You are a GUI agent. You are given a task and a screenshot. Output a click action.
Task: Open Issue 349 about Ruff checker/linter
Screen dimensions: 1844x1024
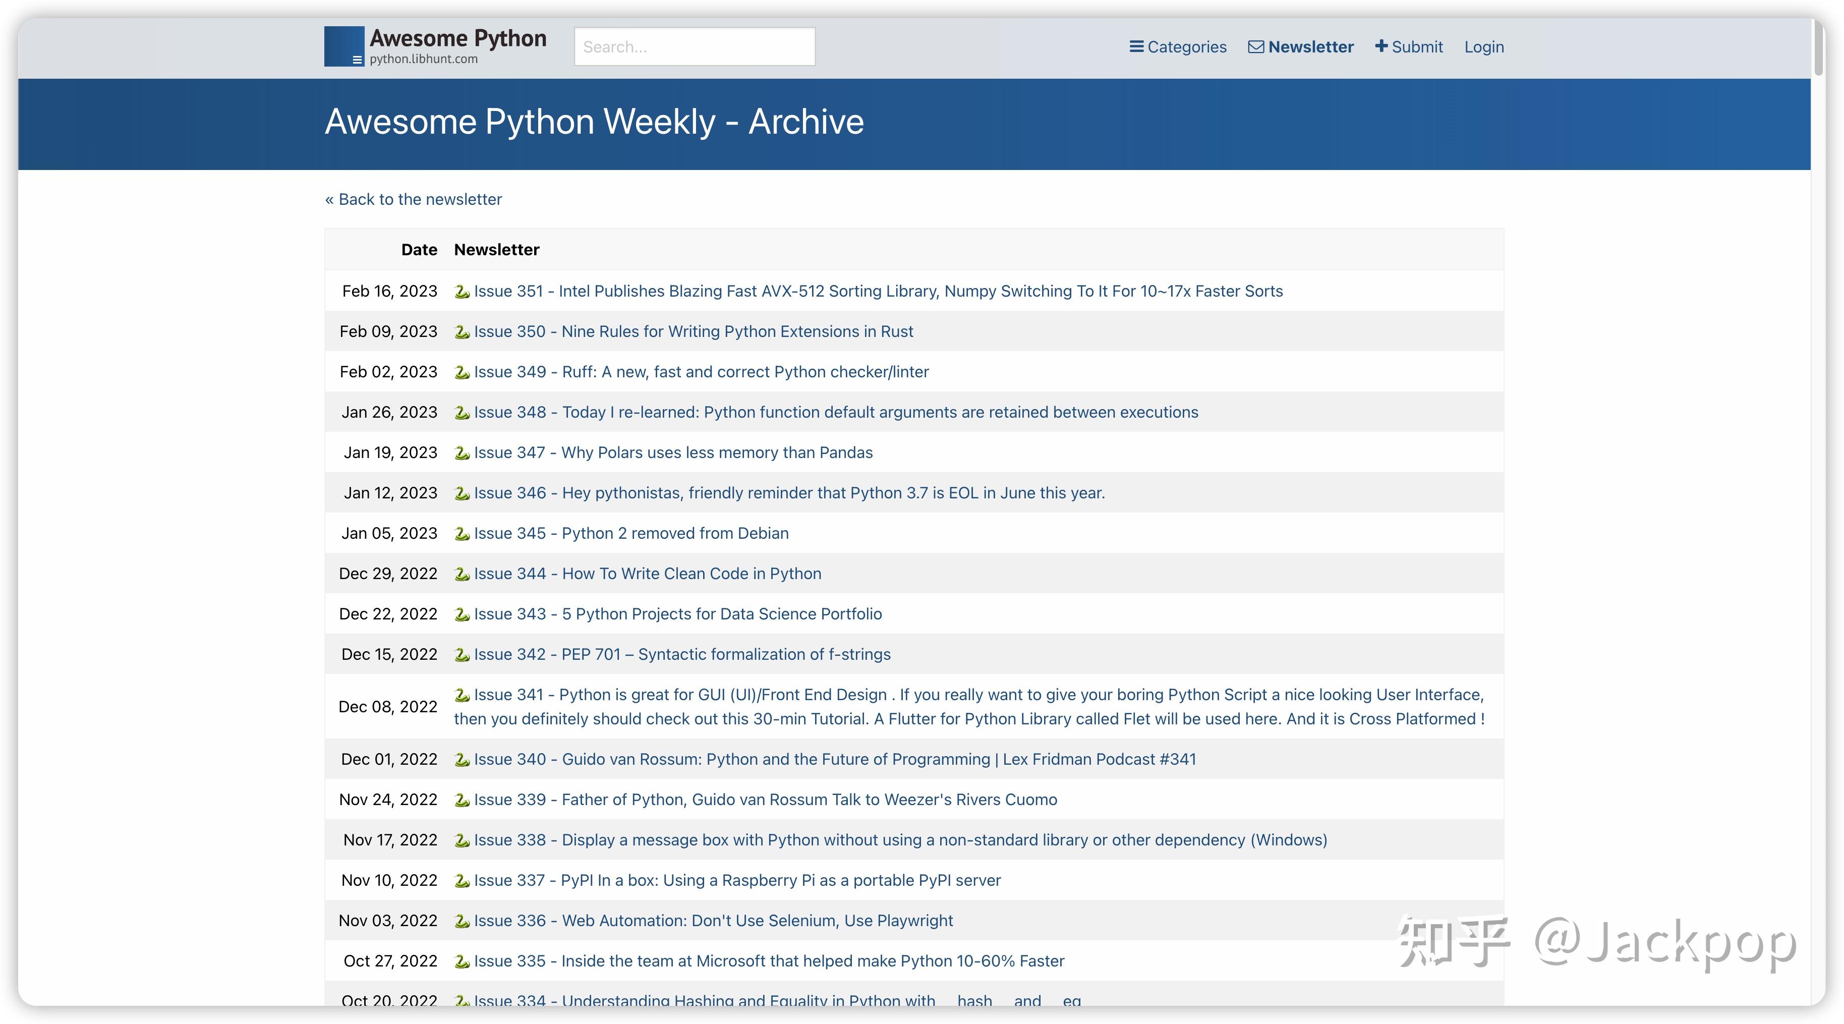701,372
